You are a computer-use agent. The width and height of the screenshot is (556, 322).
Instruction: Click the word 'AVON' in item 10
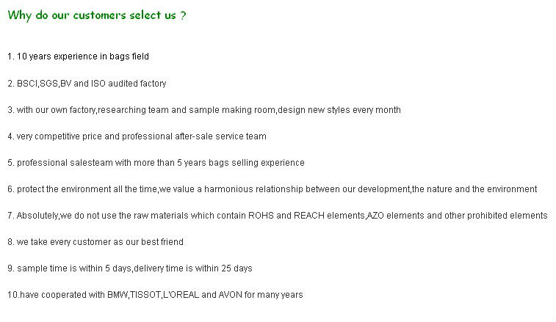point(230,295)
